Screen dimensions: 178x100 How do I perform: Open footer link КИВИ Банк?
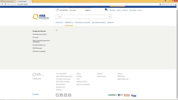click(x=121, y=76)
